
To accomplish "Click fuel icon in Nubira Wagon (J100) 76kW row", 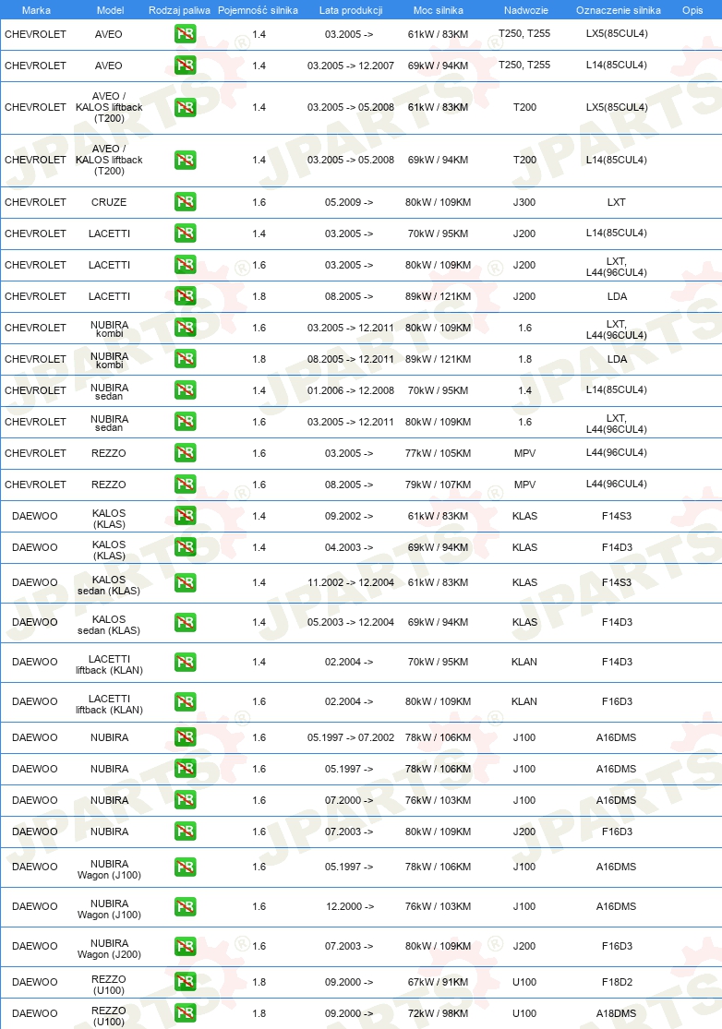I will click(185, 907).
